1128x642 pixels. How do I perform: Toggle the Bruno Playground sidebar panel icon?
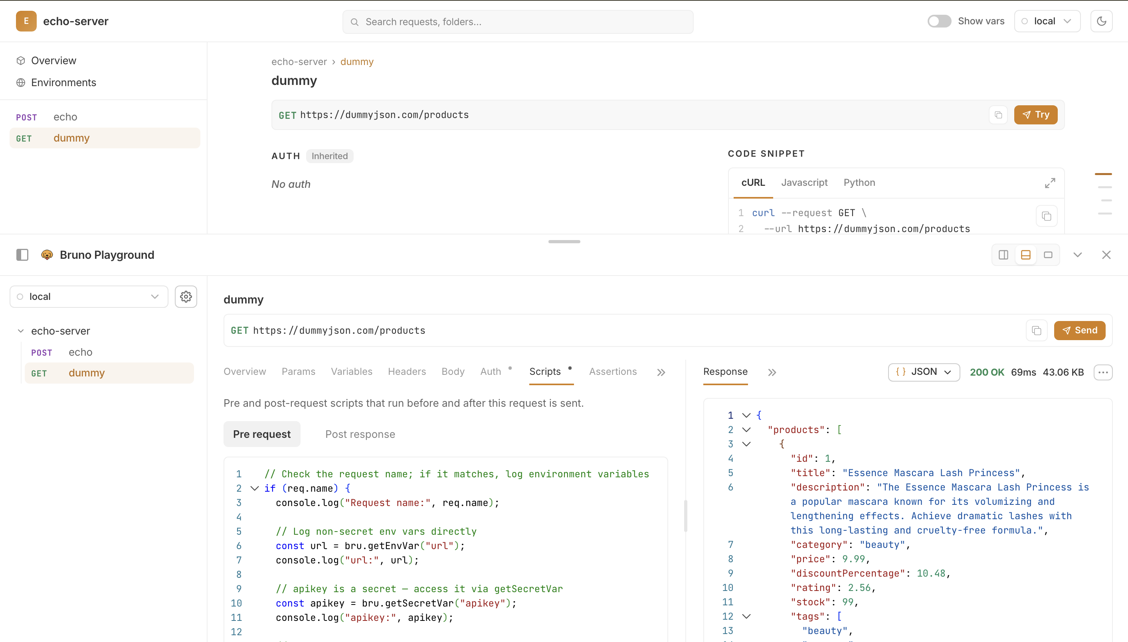tap(22, 255)
